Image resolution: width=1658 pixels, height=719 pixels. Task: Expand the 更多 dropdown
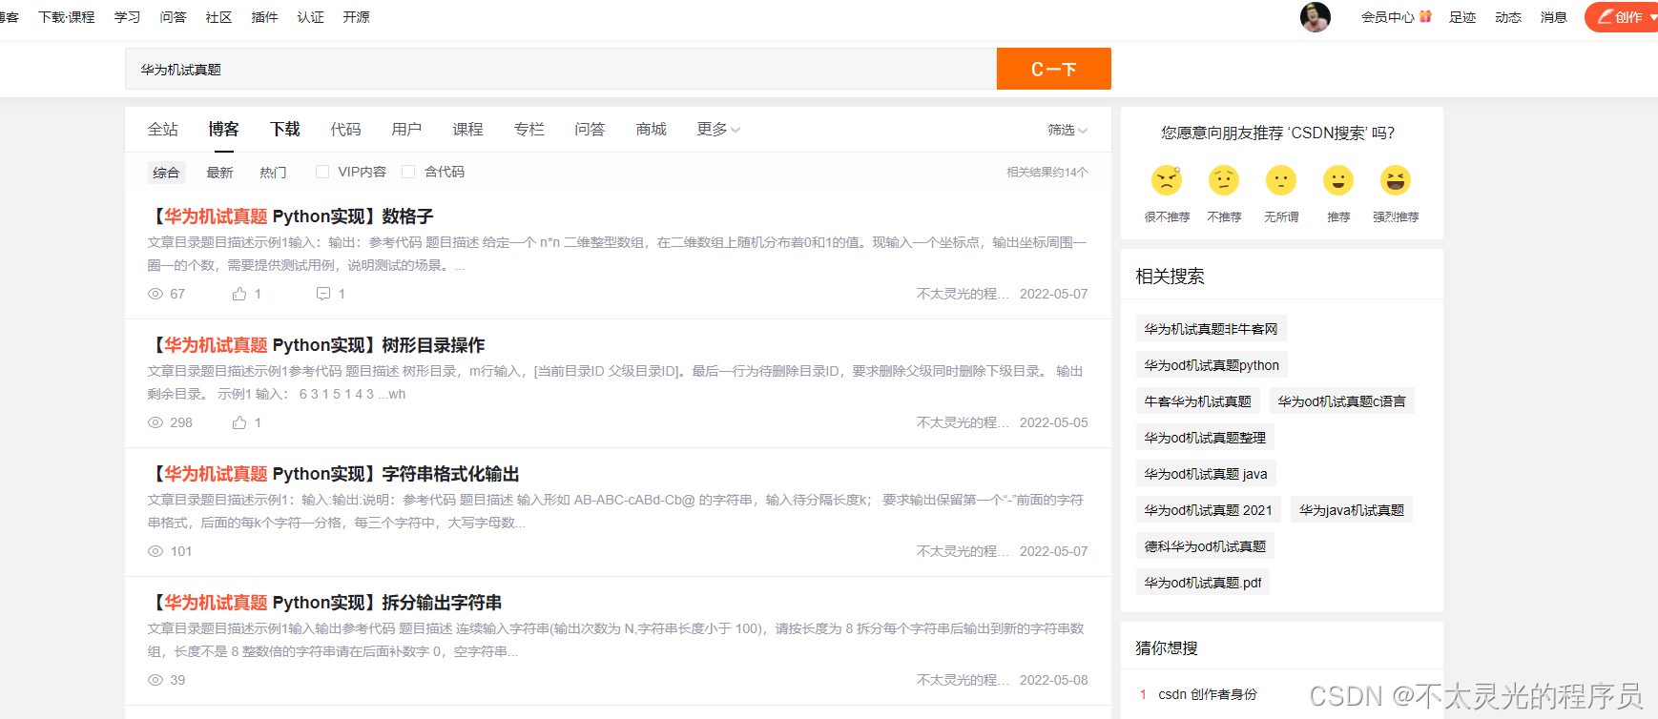coord(718,129)
